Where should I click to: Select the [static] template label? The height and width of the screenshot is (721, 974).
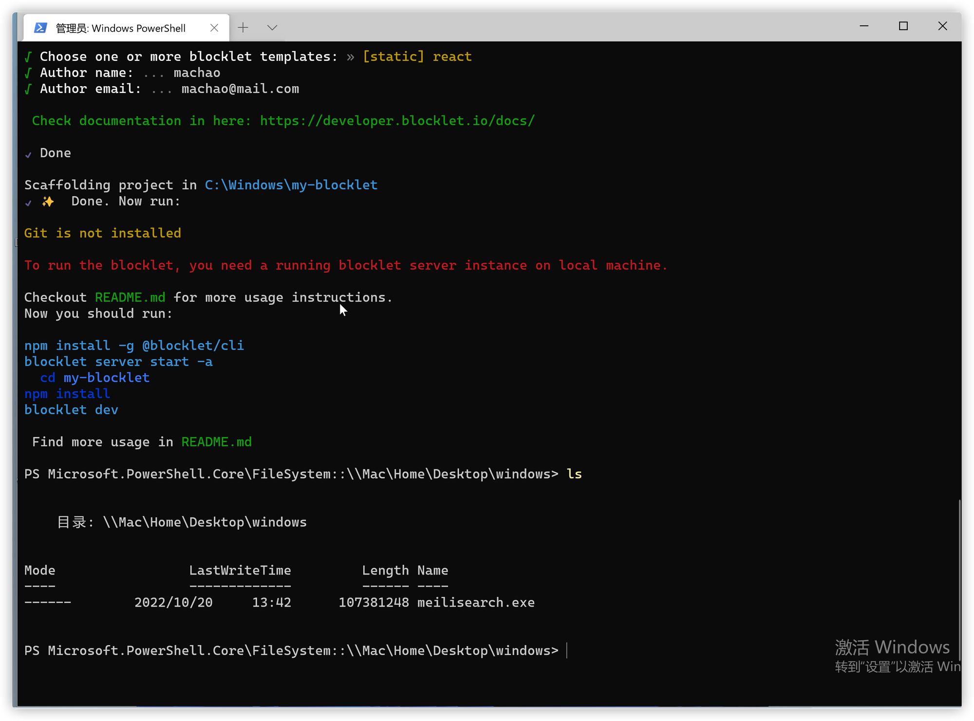(393, 56)
